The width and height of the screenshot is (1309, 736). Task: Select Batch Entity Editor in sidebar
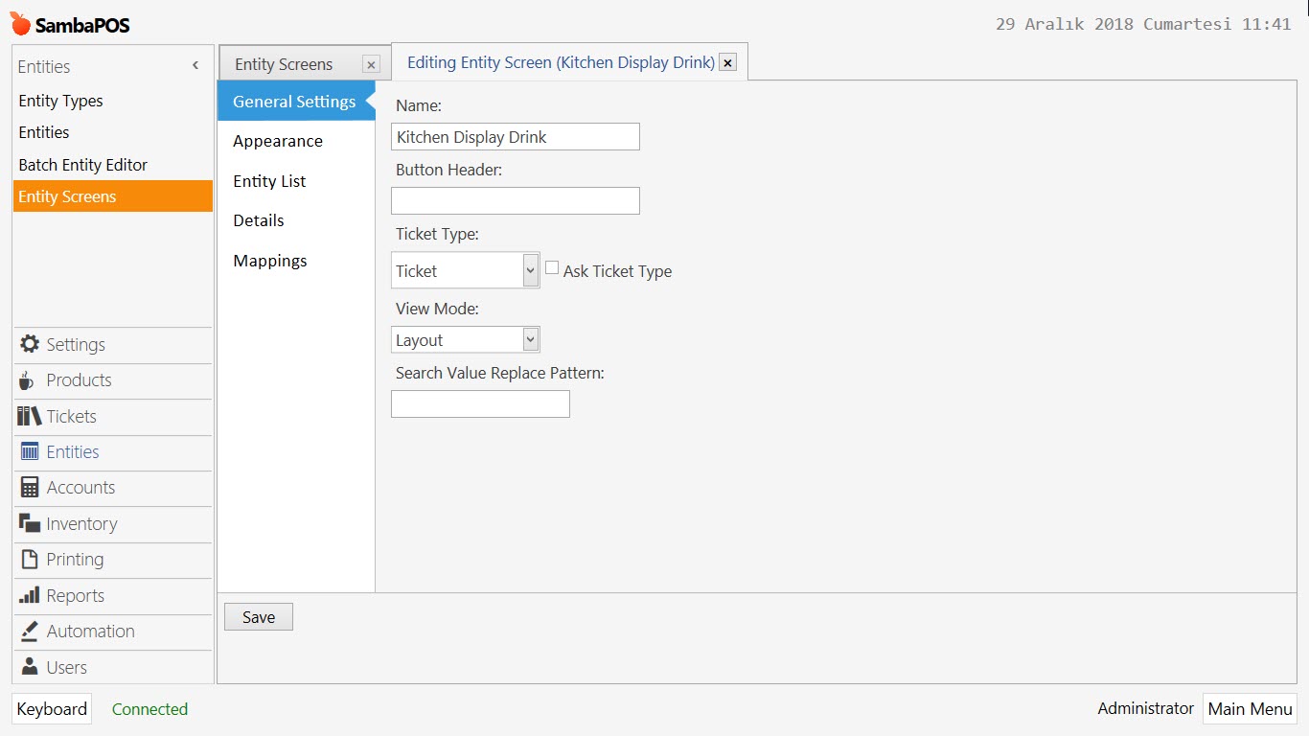(83, 165)
